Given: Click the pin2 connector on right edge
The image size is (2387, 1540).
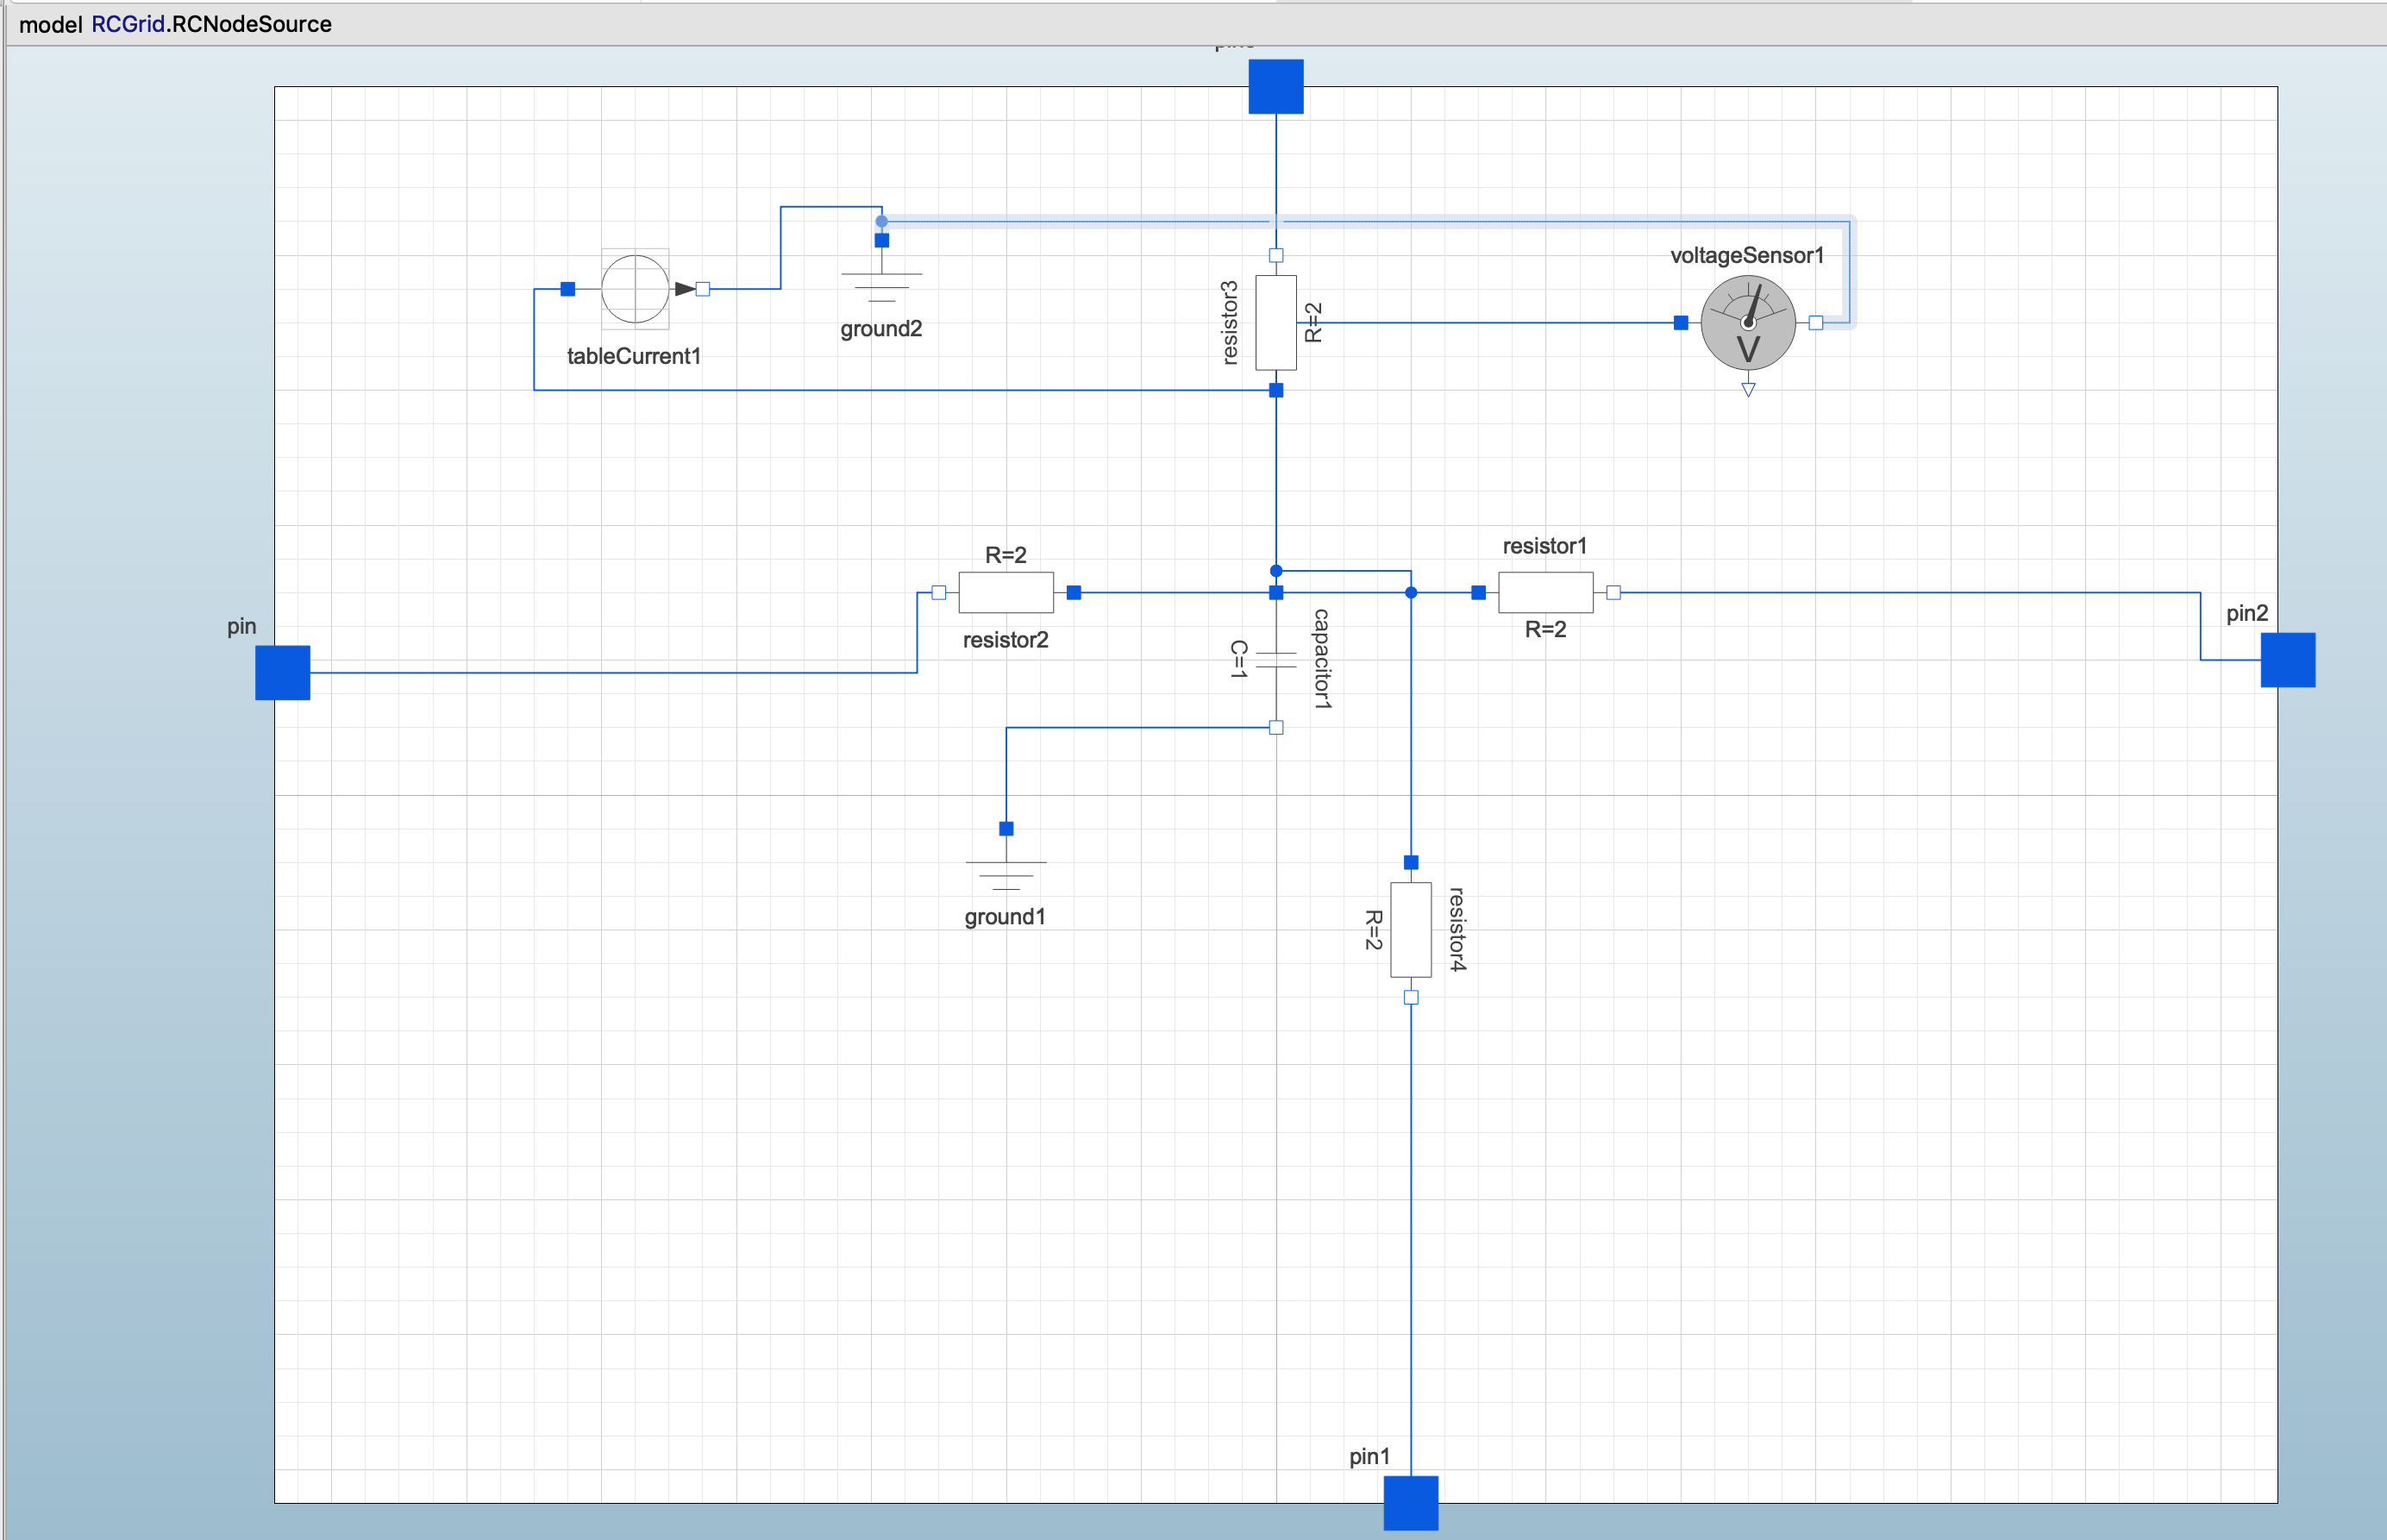Looking at the screenshot, I should pos(2288,660).
